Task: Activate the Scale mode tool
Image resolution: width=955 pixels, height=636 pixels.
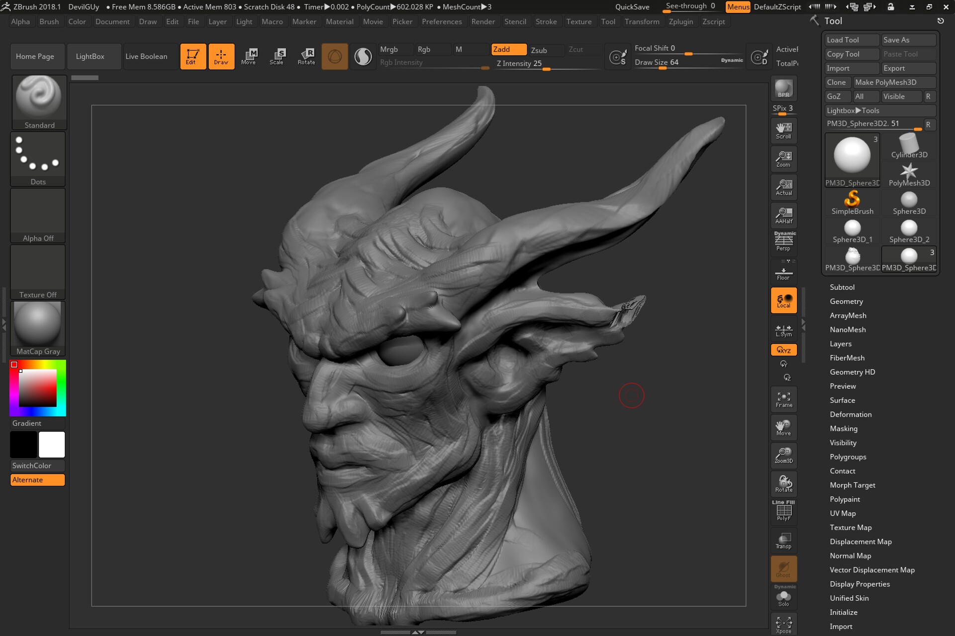Action: click(x=278, y=56)
